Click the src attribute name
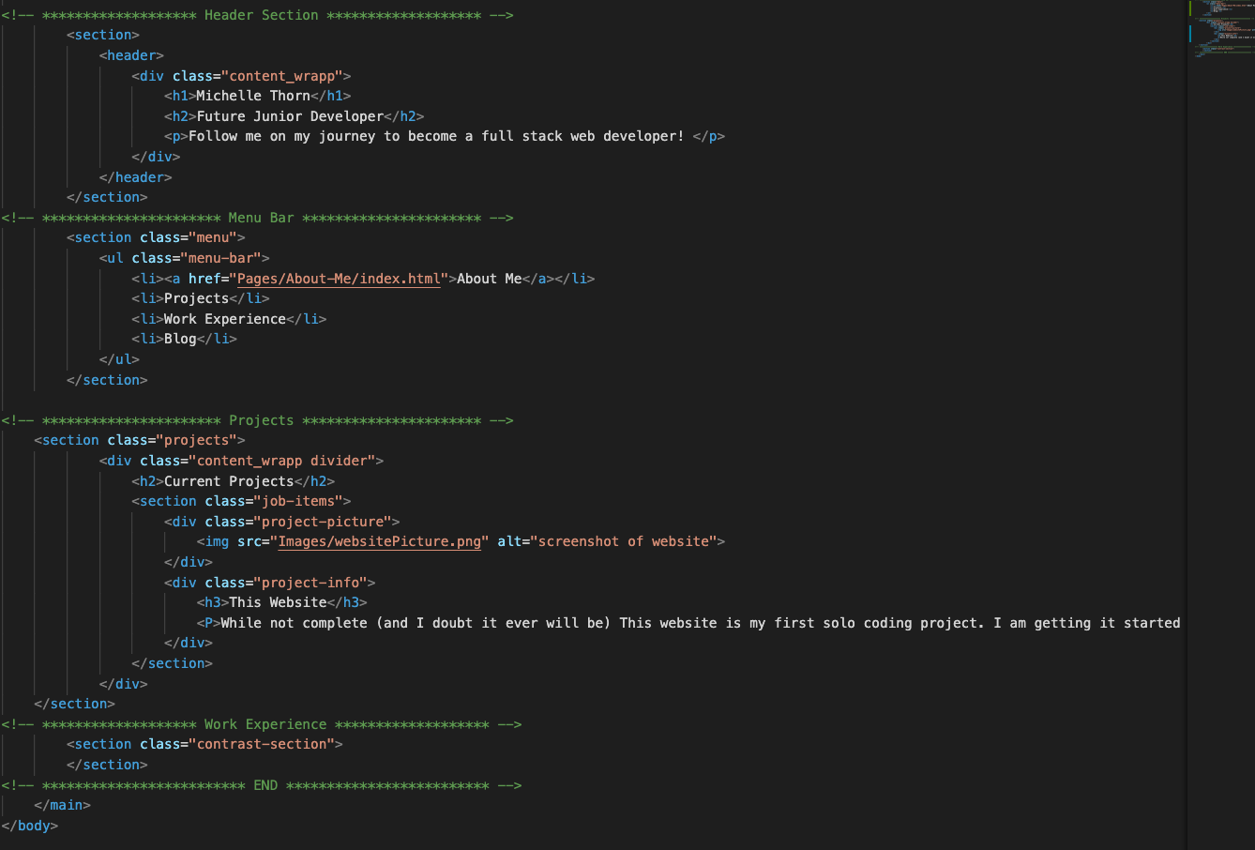The height and width of the screenshot is (850, 1255). (x=249, y=541)
